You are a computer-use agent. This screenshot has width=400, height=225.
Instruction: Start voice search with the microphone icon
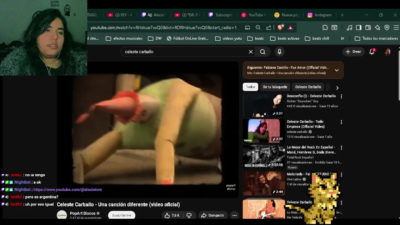(x=279, y=52)
